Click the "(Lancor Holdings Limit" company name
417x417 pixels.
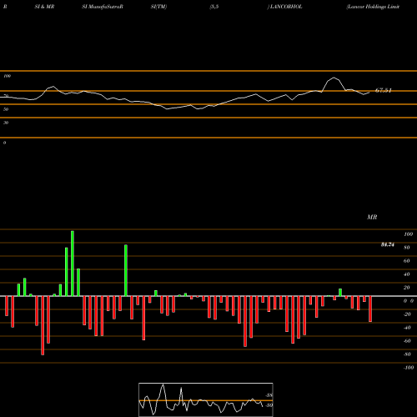[x=373, y=7]
